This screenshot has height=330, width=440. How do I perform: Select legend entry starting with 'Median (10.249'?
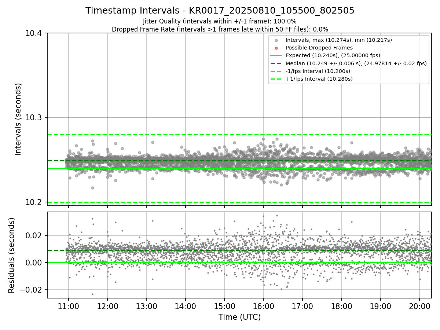point(356,63)
